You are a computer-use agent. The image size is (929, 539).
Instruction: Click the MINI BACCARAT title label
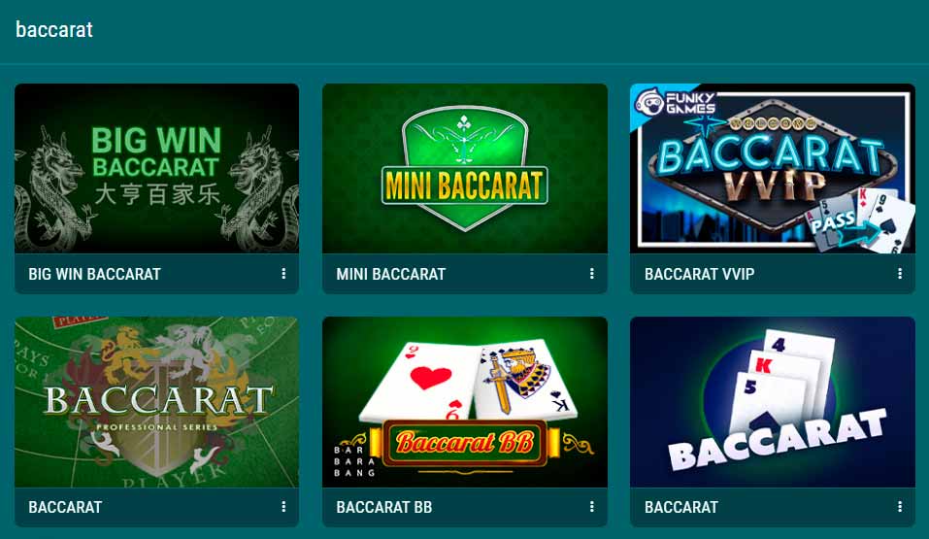click(391, 274)
